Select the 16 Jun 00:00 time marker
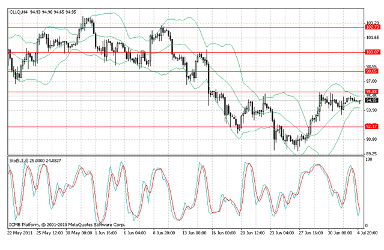The height and width of the screenshot is (250, 384). click(x=222, y=232)
